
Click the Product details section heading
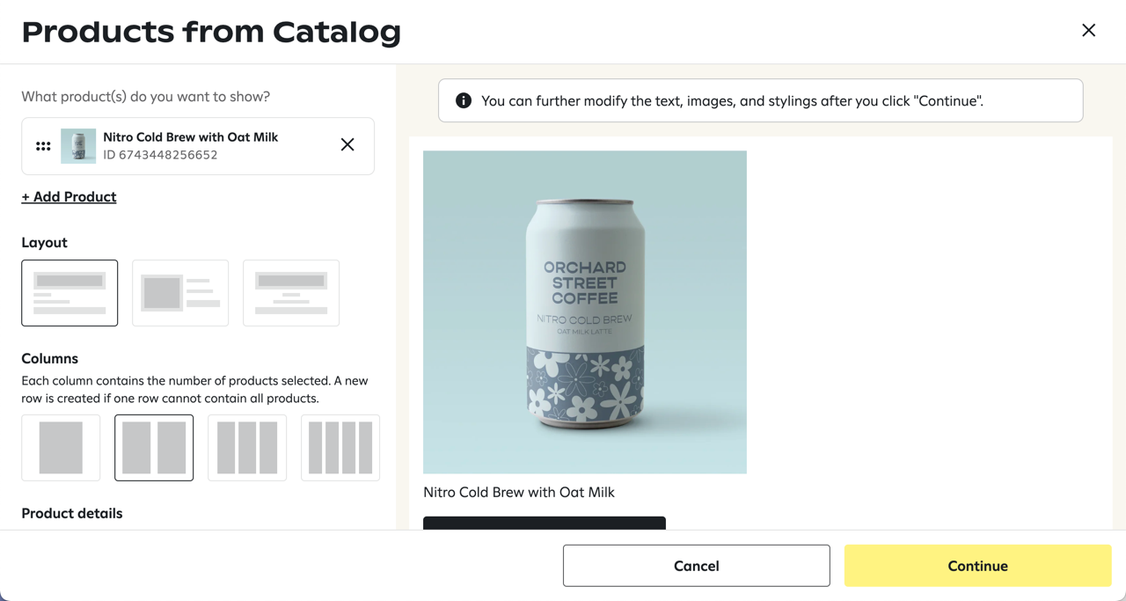(72, 514)
